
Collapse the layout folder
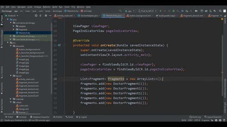pyautogui.click(x=11, y=76)
